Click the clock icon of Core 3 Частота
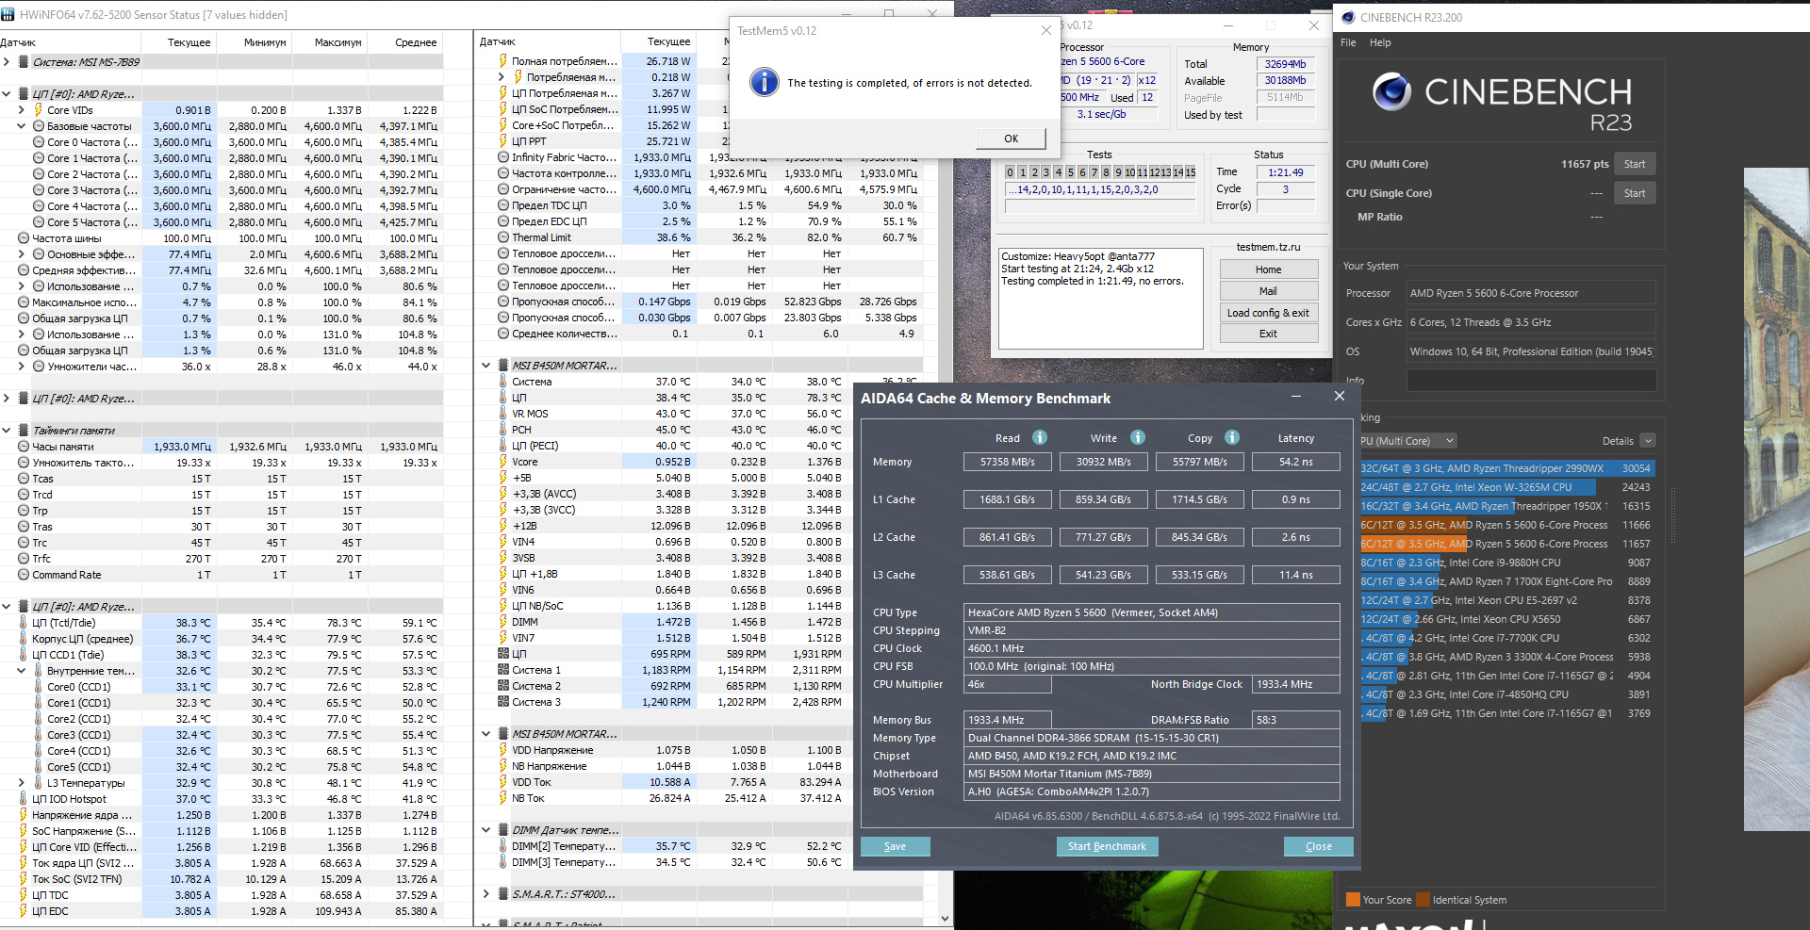 click(x=39, y=190)
